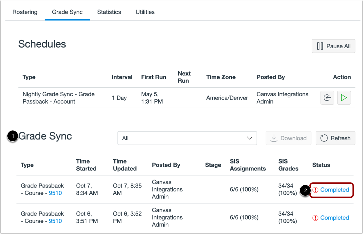Select the Rostering tab
The image size is (363, 234).
click(25, 12)
